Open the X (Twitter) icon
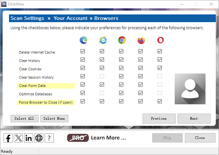219x155 pixels. [x=18, y=138]
